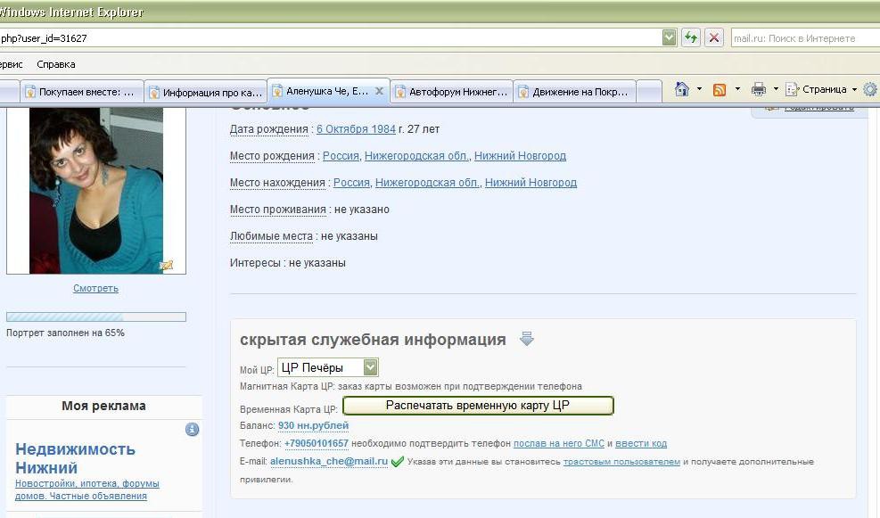Screen dimensions: 880x518
Task: Click the RSS feeds icon
Action: pos(720,90)
